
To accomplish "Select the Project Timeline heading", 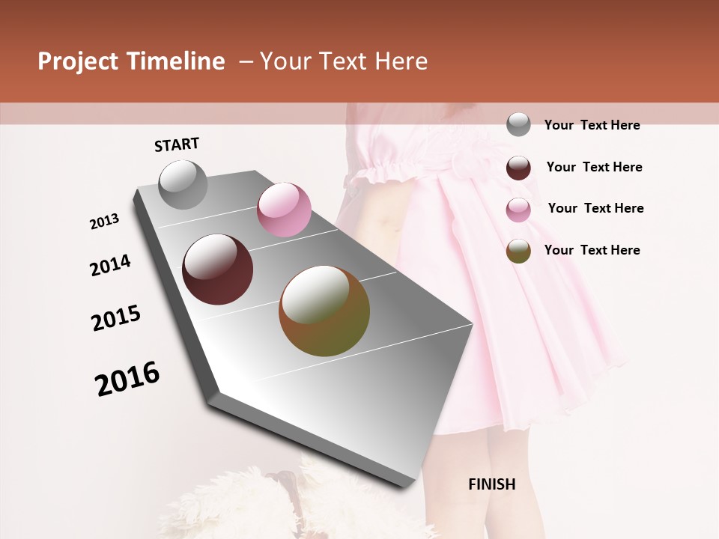I will point(132,61).
